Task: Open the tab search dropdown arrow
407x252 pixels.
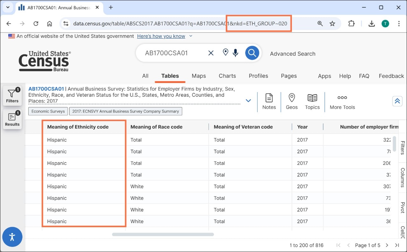Action: (8, 7)
